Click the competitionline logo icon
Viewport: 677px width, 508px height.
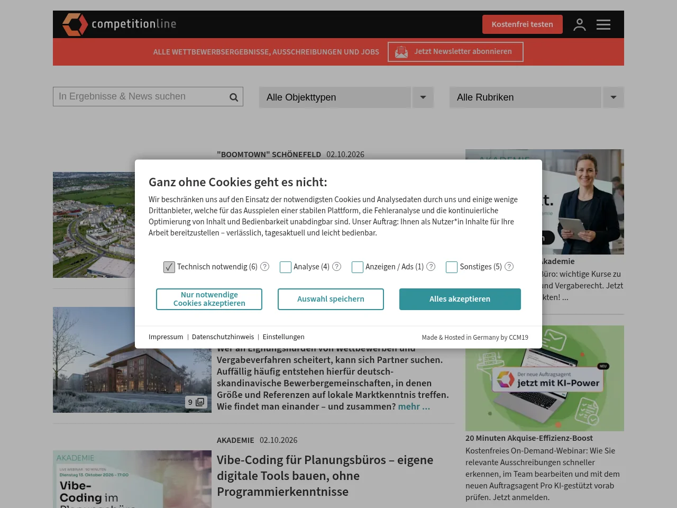(75, 24)
